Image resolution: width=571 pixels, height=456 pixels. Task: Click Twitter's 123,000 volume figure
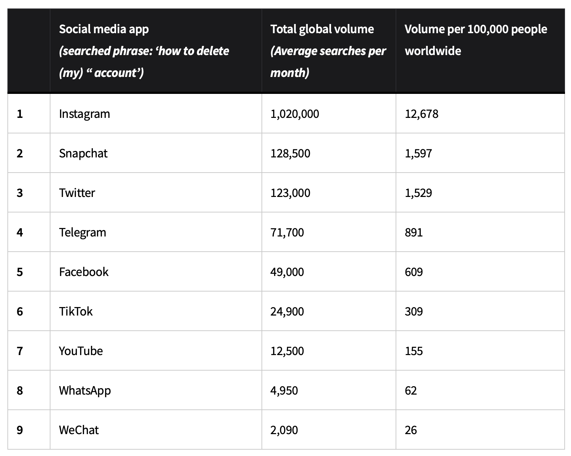pos(290,193)
